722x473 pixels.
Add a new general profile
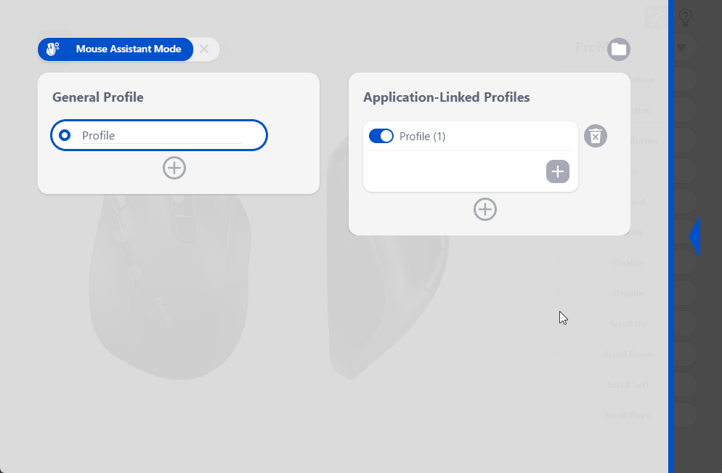[x=174, y=168]
